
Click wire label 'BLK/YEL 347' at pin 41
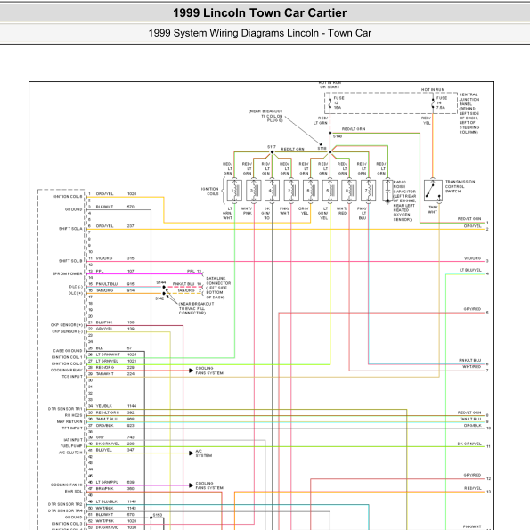115,450
